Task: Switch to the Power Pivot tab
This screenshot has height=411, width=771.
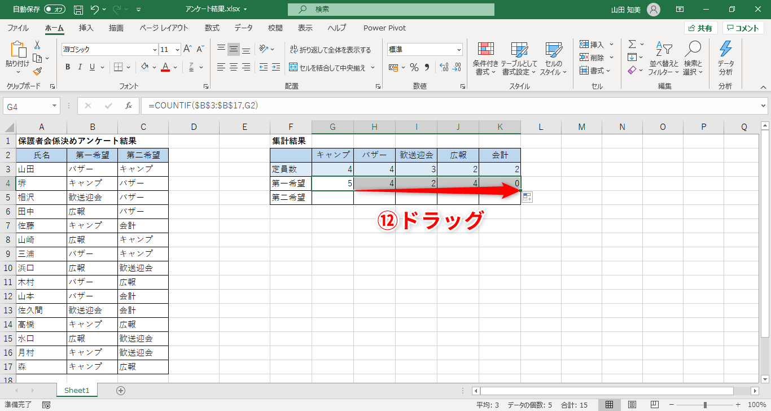Action: pyautogui.click(x=385, y=28)
